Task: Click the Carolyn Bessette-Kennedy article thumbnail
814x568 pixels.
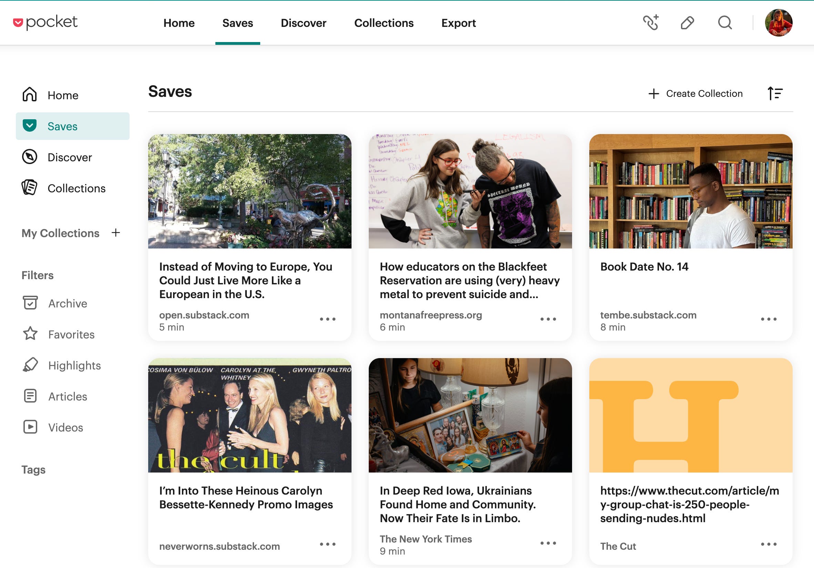Action: point(250,415)
